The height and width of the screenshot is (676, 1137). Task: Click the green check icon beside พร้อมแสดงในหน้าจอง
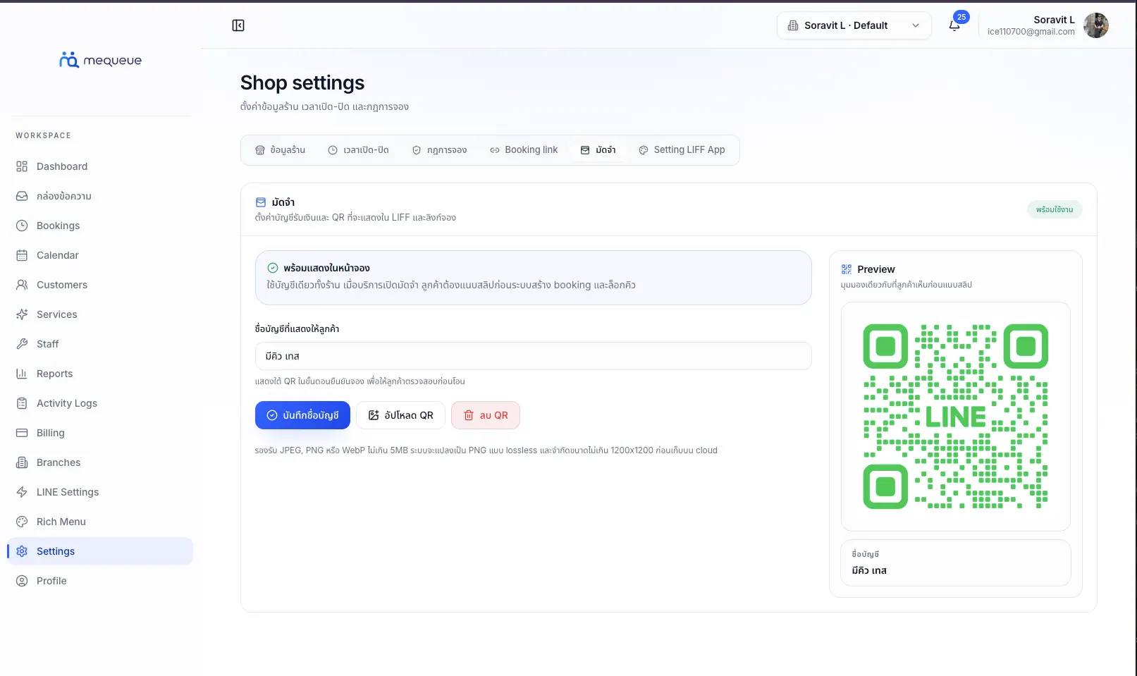[x=273, y=268]
